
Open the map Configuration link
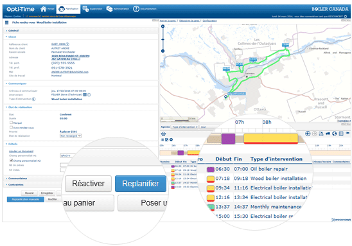209,21
